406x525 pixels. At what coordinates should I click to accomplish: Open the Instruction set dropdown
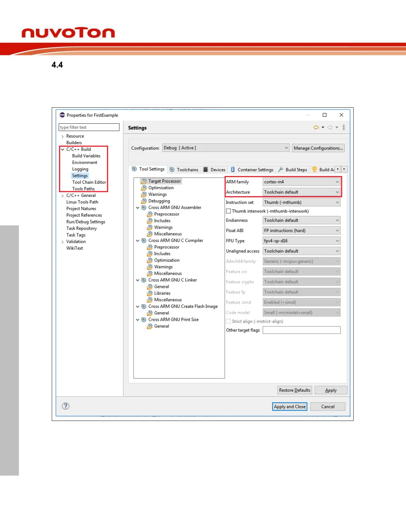302,203
